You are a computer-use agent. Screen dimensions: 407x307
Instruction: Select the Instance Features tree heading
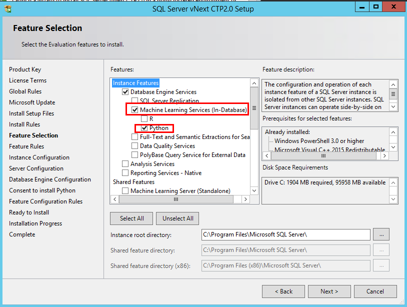point(136,83)
